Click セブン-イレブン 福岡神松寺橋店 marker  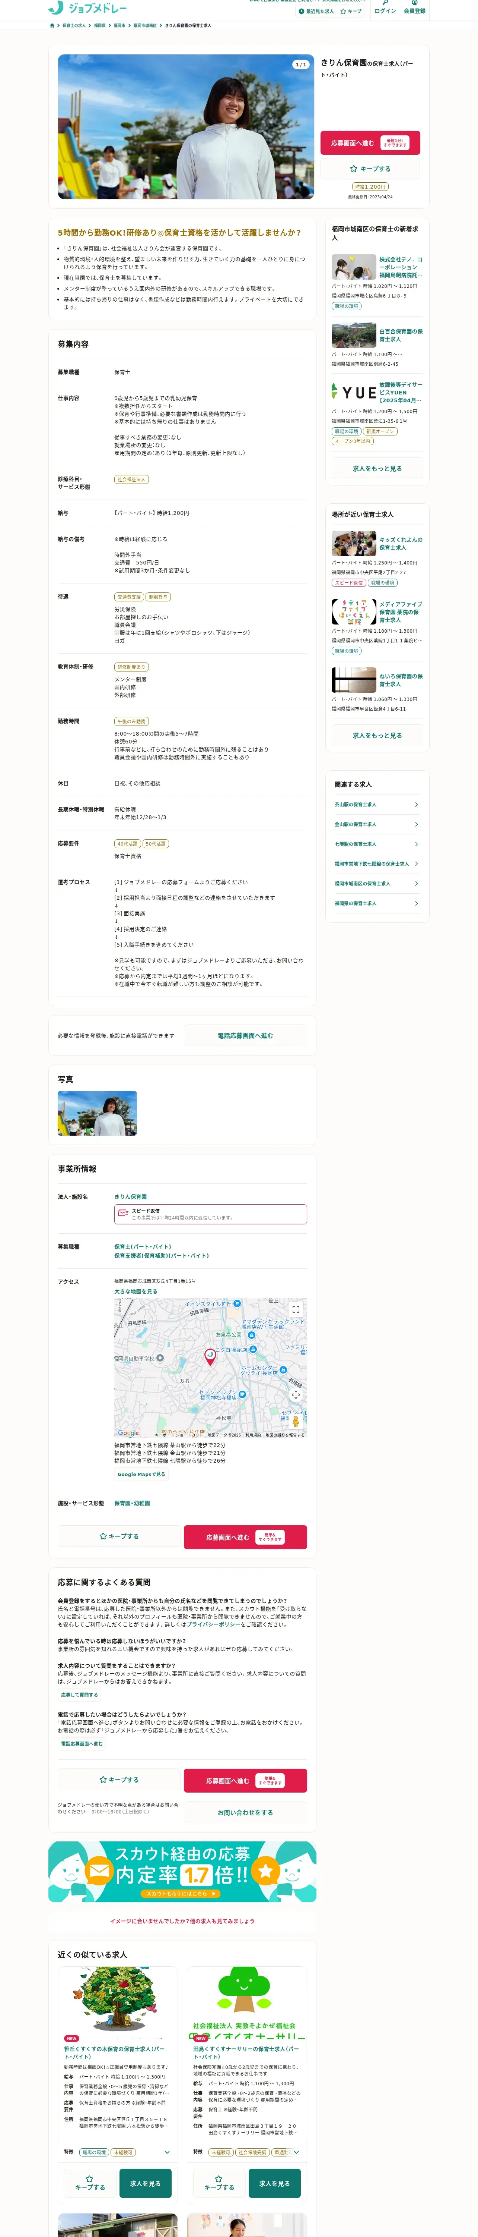click(x=242, y=1395)
